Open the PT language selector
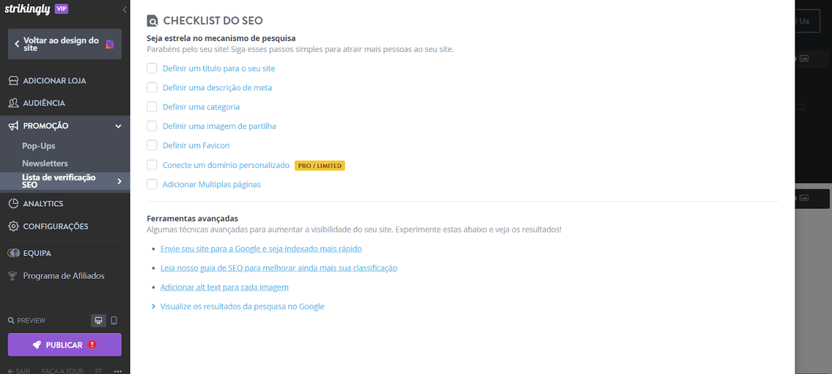The image size is (832, 374). click(98, 371)
